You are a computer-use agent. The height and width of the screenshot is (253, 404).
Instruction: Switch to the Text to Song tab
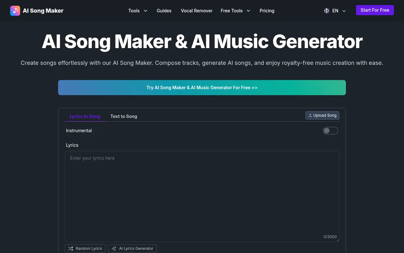pos(124,116)
